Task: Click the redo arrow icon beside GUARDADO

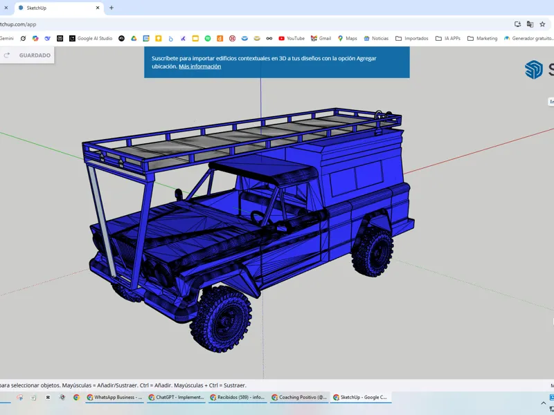Action: (x=7, y=55)
